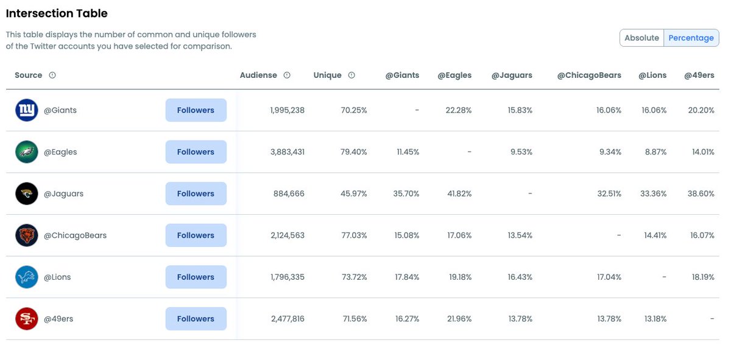Click audience value 3,883,431

click(288, 152)
